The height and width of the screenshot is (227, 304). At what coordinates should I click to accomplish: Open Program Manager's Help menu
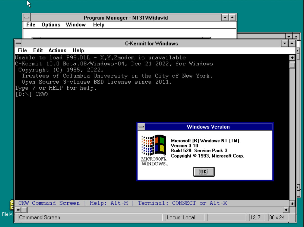(99, 25)
